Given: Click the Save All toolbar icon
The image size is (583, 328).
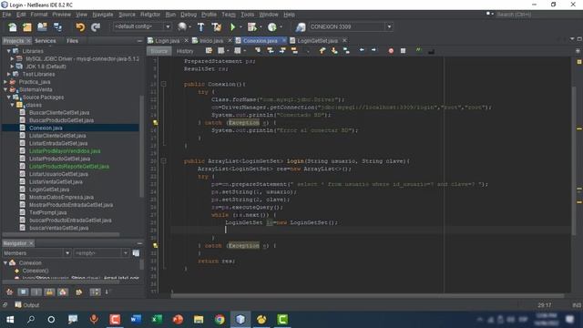Looking at the screenshot, I should [x=57, y=26].
